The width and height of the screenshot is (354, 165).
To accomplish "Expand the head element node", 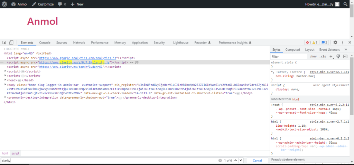I will [x=6, y=80].
